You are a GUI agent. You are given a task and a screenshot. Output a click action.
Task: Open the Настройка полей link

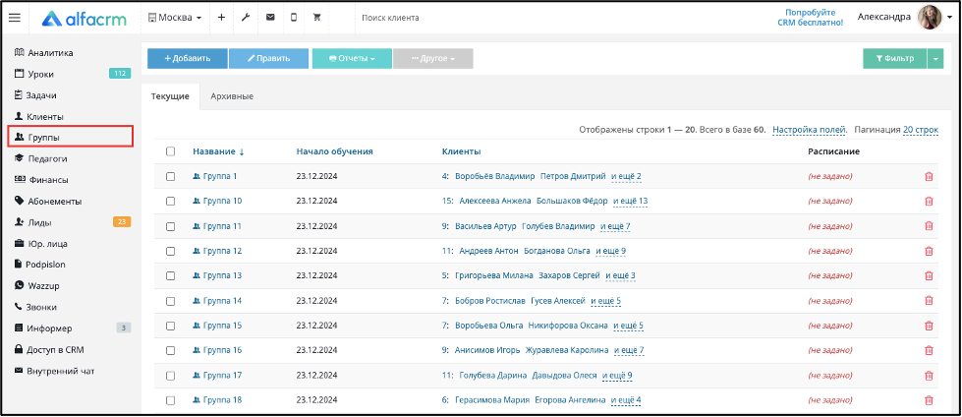click(810, 130)
